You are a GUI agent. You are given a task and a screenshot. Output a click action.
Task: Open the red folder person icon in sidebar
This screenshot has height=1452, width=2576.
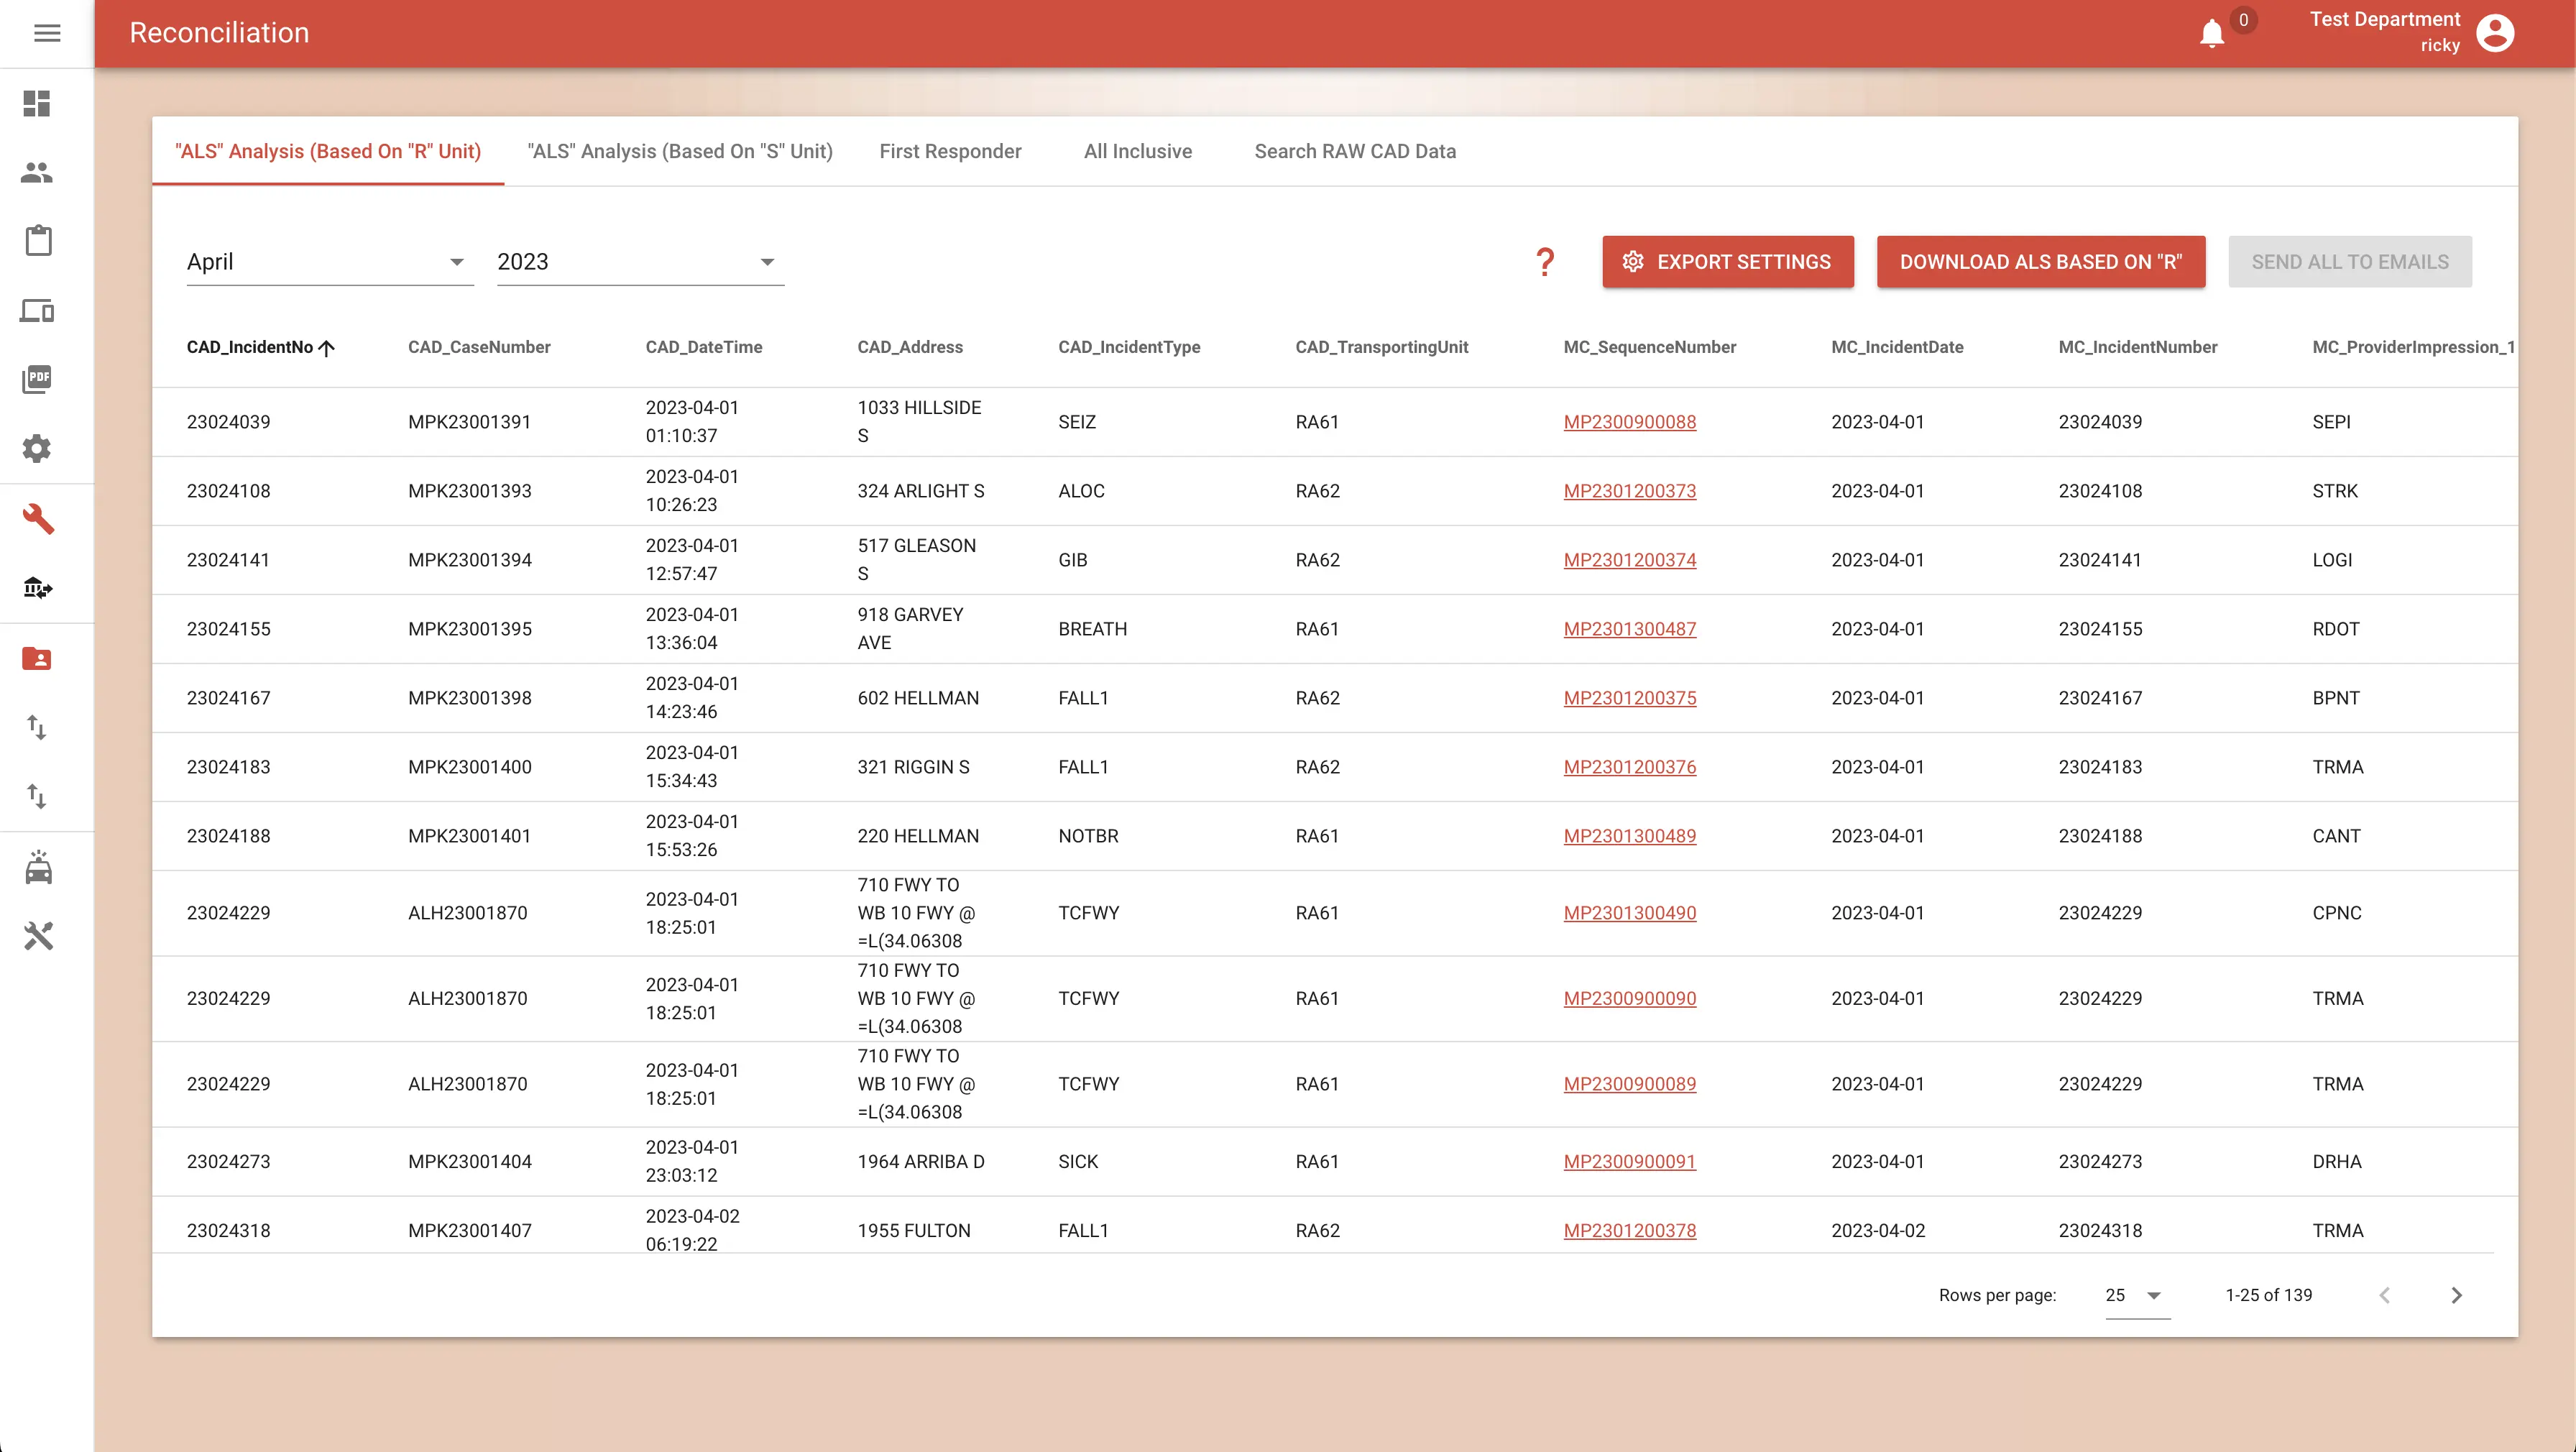point(37,658)
